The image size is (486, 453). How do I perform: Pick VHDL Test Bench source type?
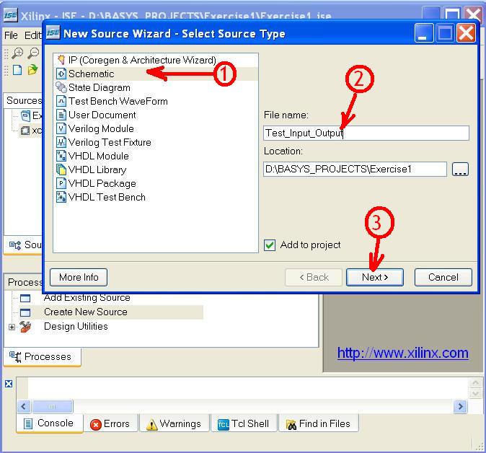pyautogui.click(x=101, y=197)
